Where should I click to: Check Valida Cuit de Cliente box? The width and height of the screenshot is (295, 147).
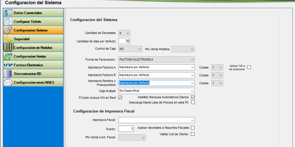point(193,134)
